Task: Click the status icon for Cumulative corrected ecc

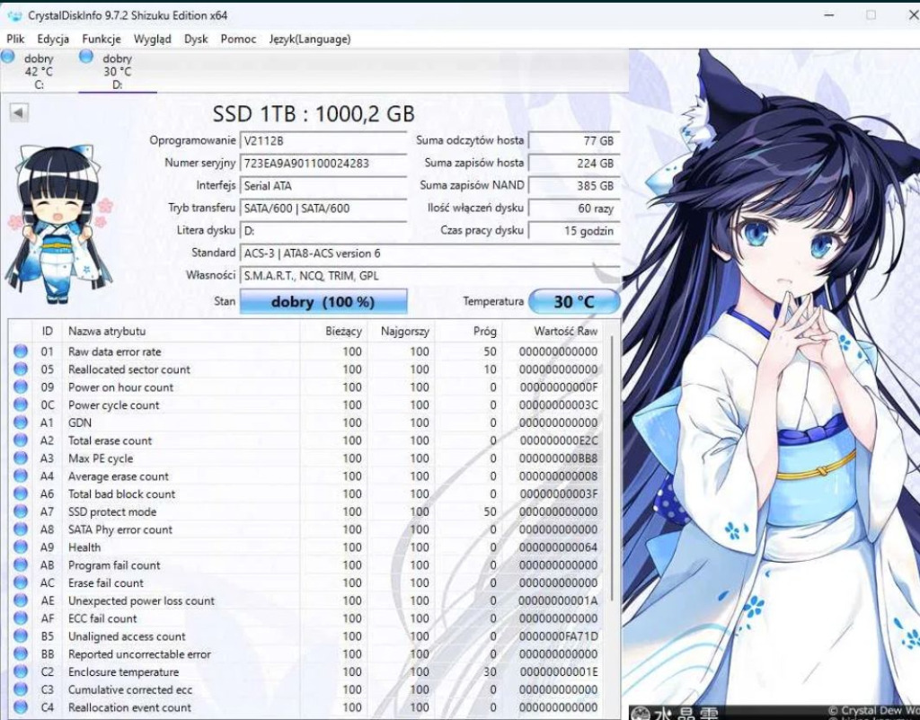Action: tap(21, 689)
